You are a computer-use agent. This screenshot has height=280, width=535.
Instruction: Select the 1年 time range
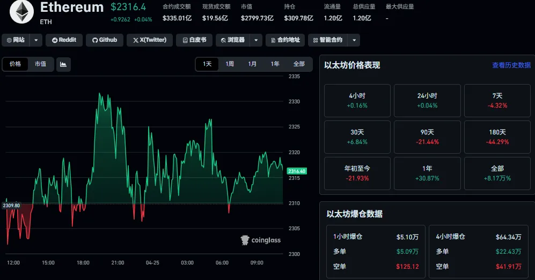coord(275,64)
